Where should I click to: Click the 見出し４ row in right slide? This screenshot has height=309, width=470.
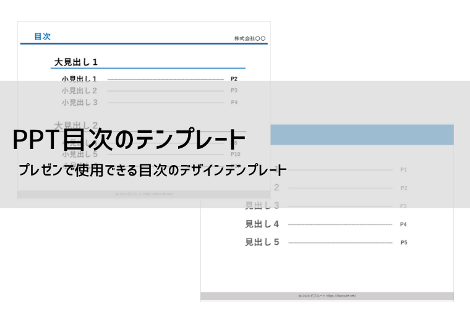(326, 224)
